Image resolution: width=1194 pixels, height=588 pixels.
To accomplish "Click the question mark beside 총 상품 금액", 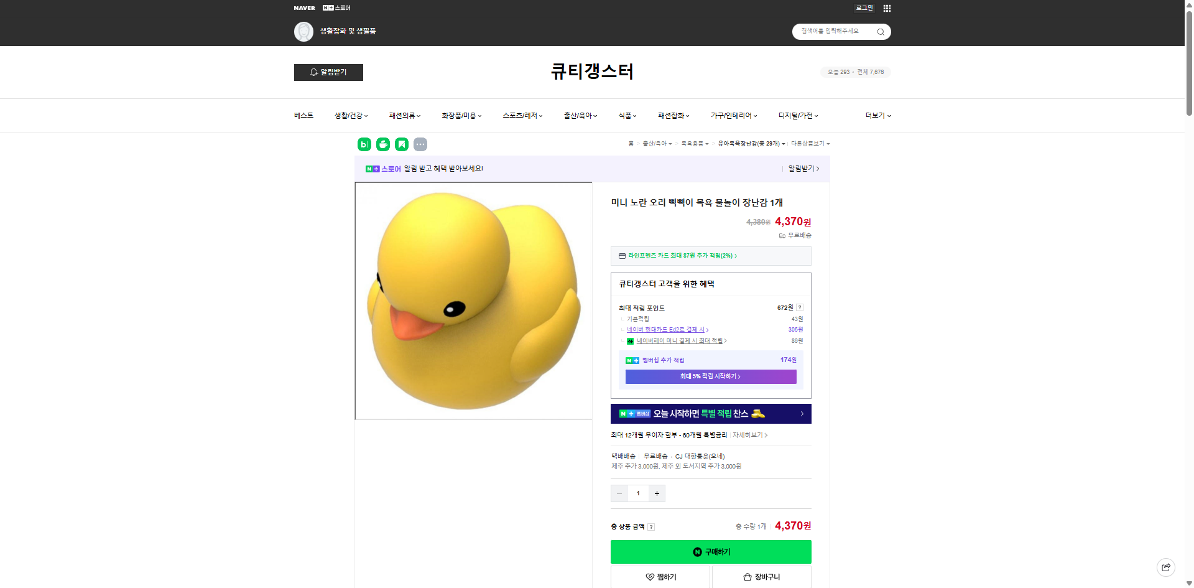I will [x=651, y=527].
